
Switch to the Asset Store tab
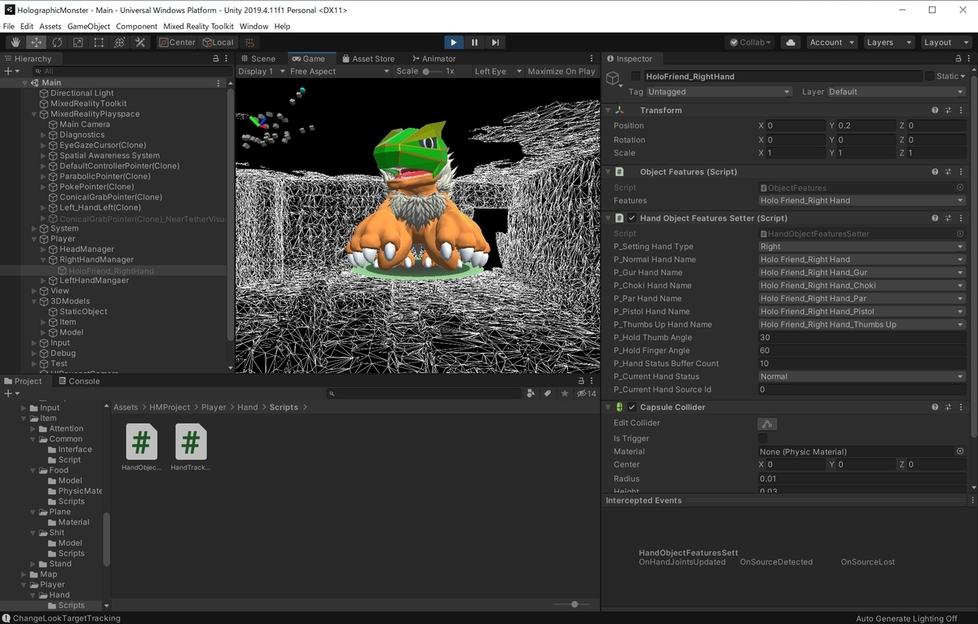[368, 59]
